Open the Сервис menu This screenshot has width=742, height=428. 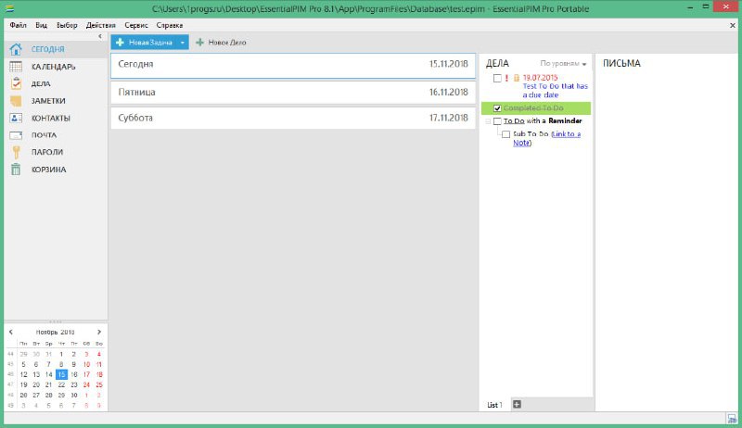[135, 25]
